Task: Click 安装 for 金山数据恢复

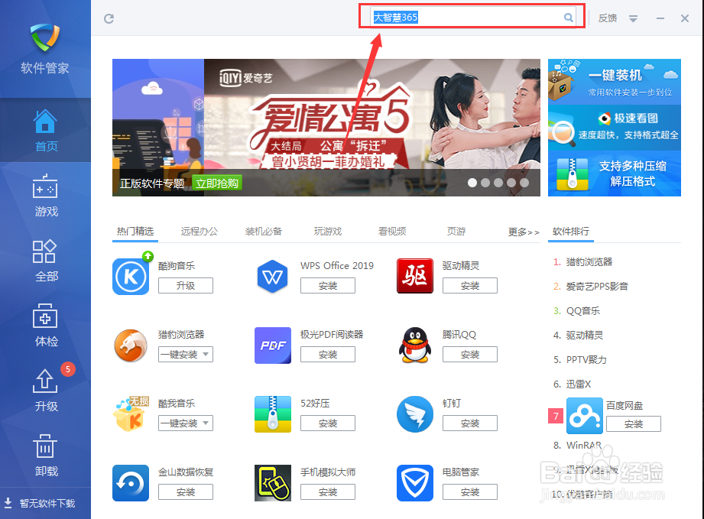Action: (x=186, y=491)
